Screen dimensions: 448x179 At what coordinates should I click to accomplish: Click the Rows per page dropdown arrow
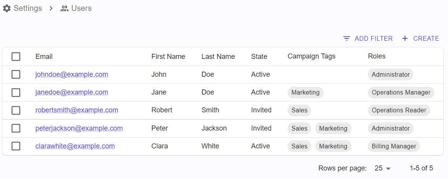pyautogui.click(x=388, y=169)
